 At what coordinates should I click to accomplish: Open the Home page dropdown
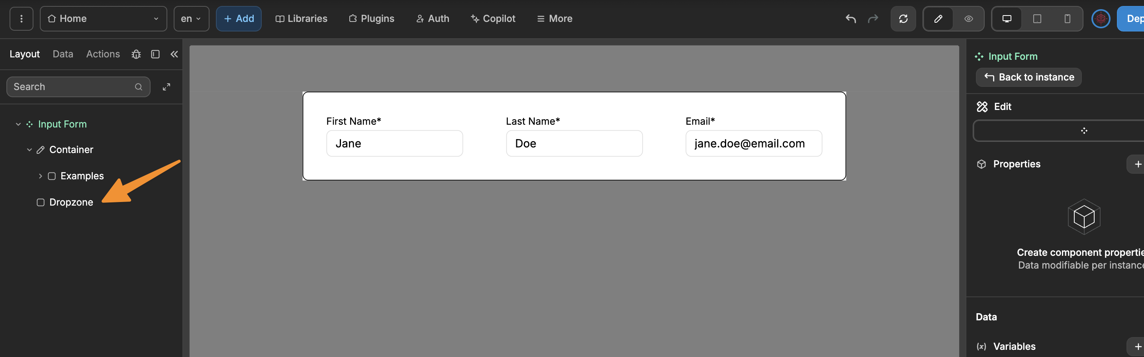pyautogui.click(x=103, y=19)
